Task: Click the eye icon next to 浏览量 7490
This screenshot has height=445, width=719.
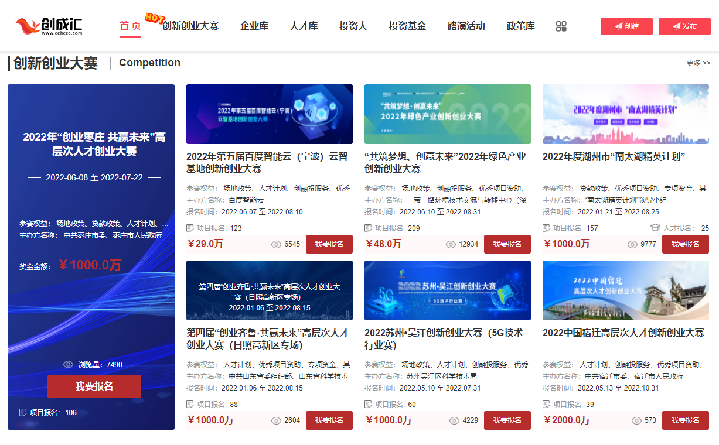Action: point(69,364)
